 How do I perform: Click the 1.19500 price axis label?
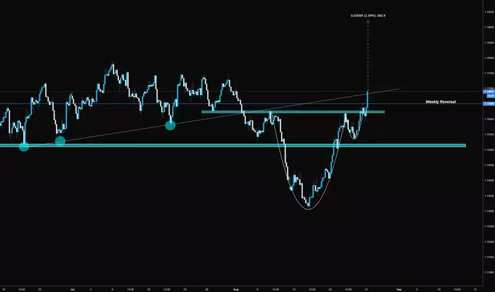click(489, 12)
